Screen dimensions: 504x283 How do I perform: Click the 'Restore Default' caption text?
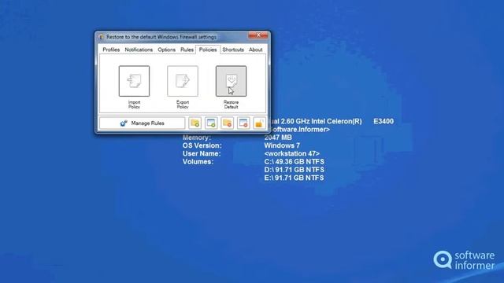click(231, 105)
